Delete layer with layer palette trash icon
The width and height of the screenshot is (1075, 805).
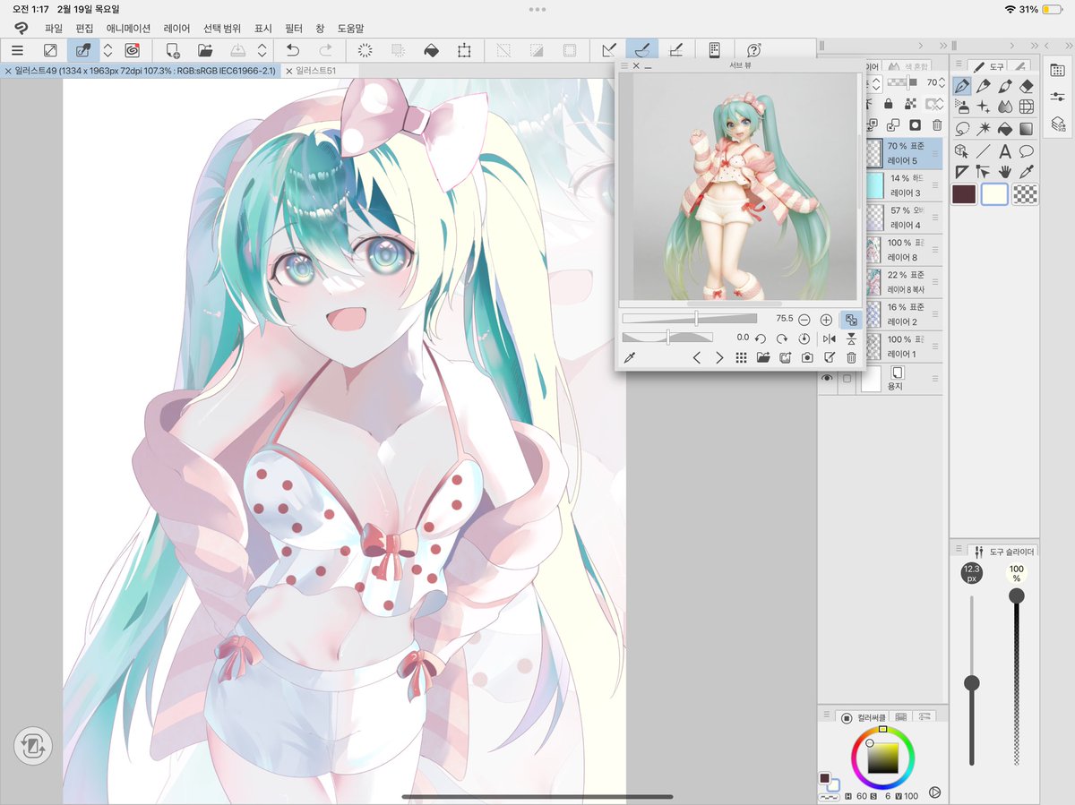(x=937, y=125)
